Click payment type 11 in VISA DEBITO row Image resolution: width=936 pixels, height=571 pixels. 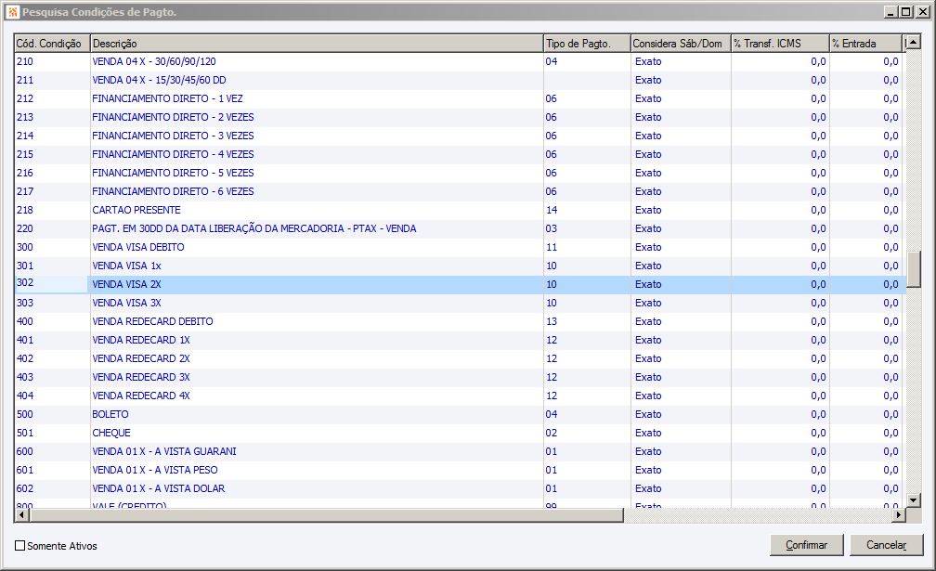(587, 247)
